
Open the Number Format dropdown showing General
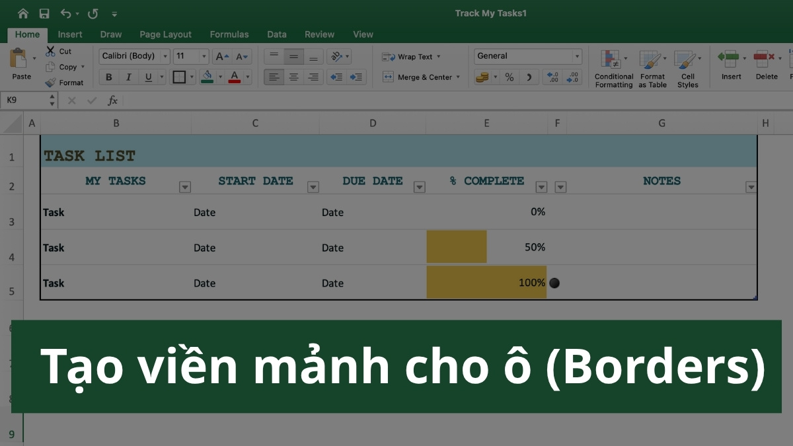[527, 56]
